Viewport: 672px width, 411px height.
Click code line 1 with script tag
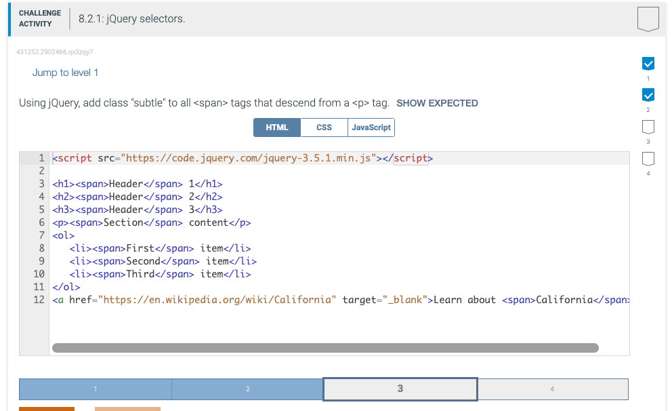tap(243, 158)
